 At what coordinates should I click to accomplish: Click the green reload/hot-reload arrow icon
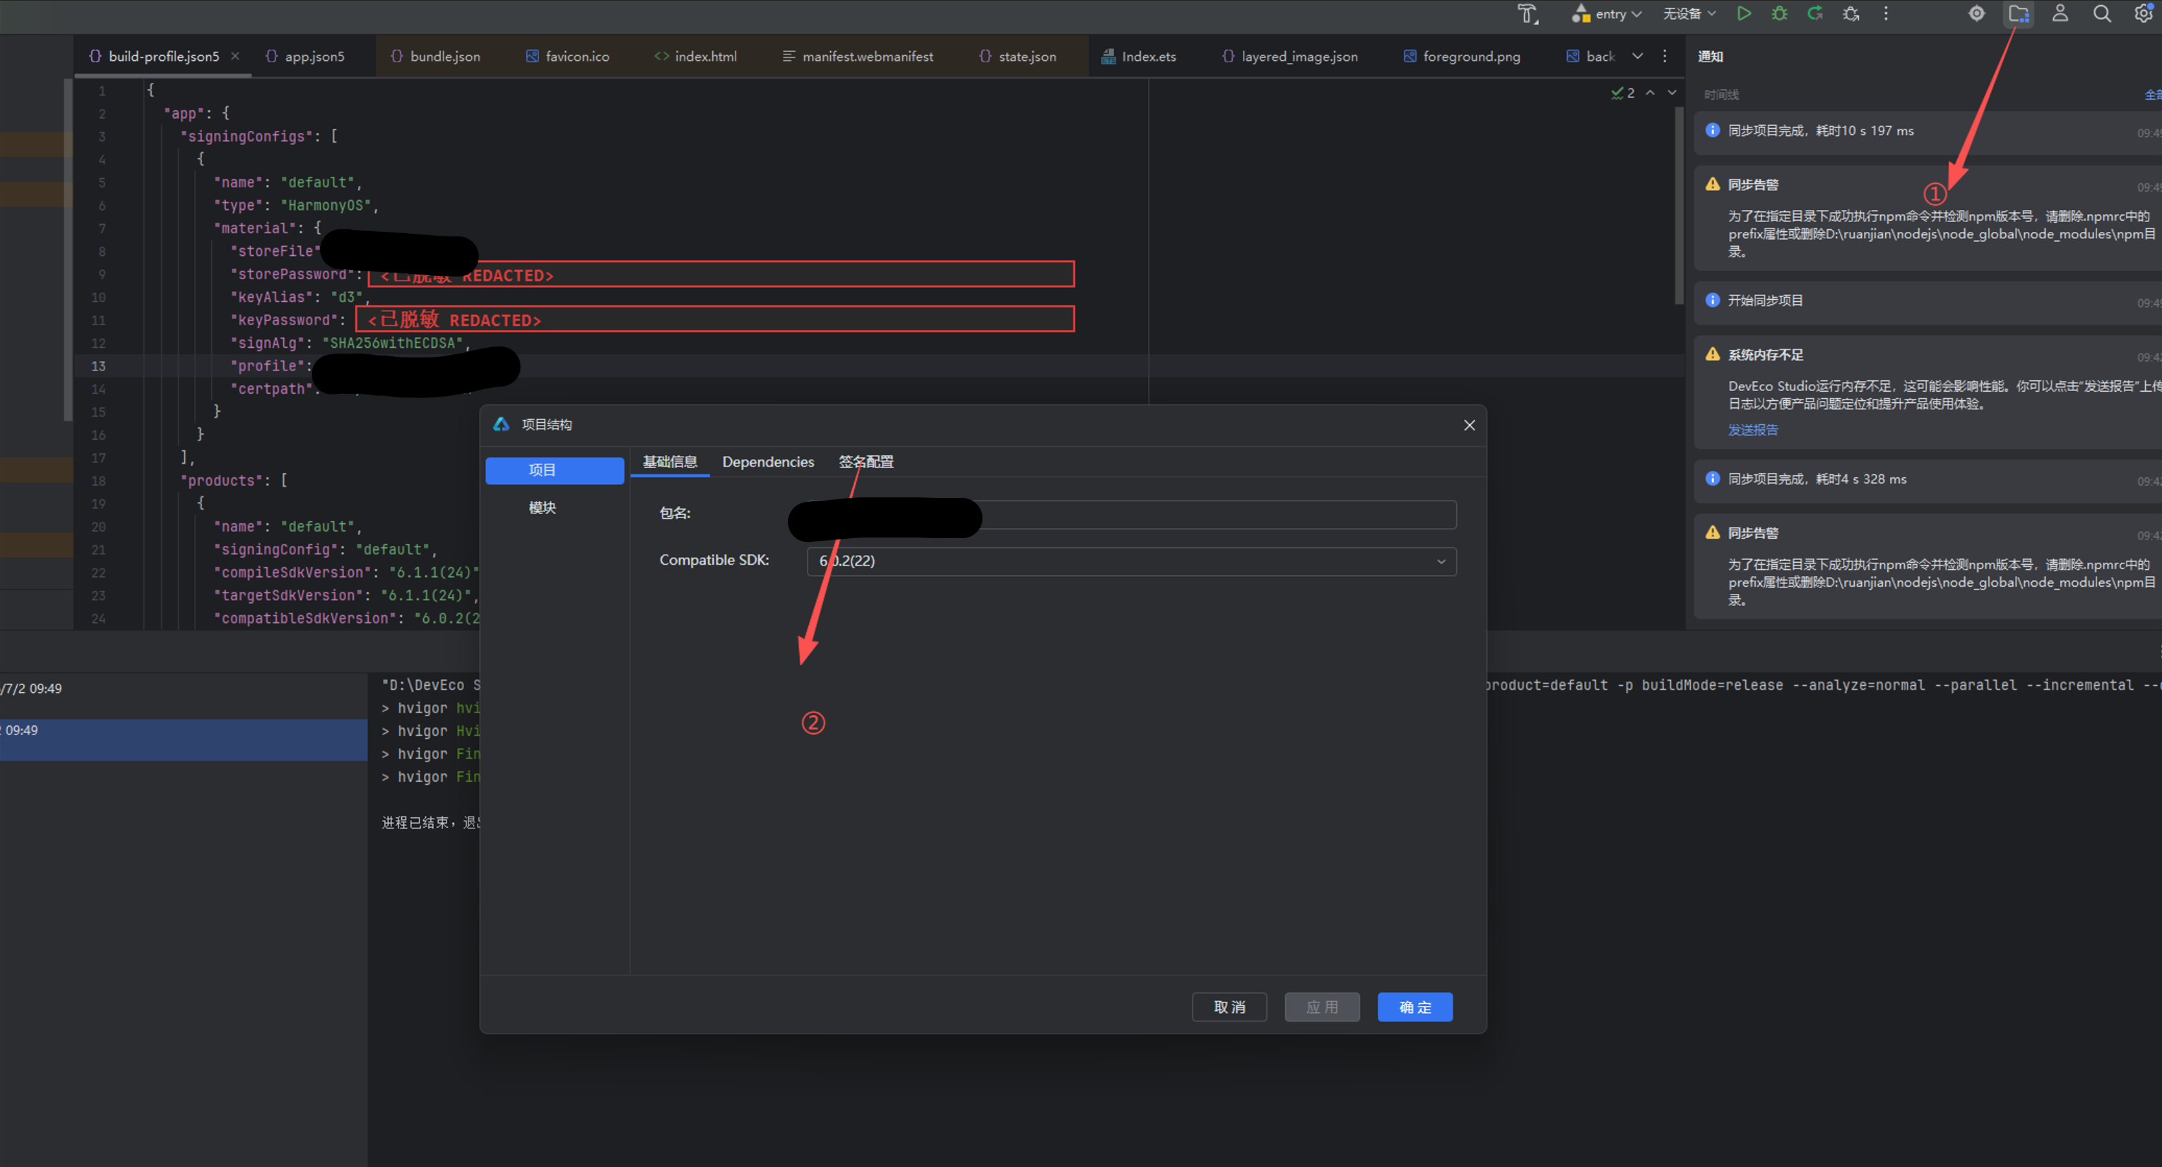[x=1815, y=14]
